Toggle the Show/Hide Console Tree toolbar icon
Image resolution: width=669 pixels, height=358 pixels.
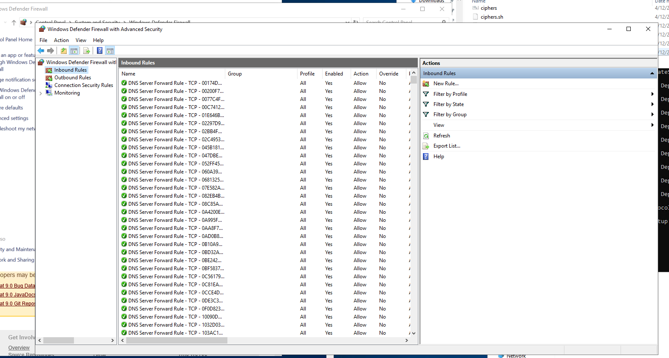[x=74, y=51]
